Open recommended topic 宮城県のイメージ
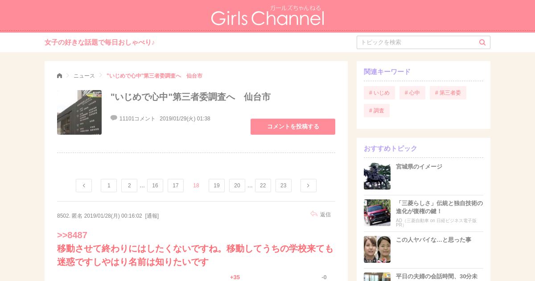Viewport: 535px width, 281px height. point(419,166)
